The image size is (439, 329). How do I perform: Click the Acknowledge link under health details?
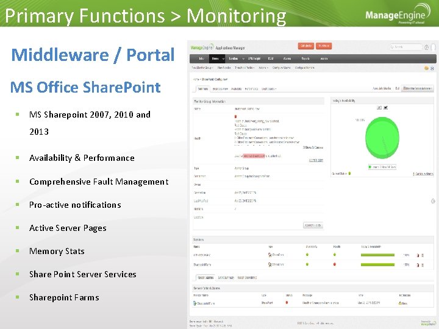coord(316,160)
